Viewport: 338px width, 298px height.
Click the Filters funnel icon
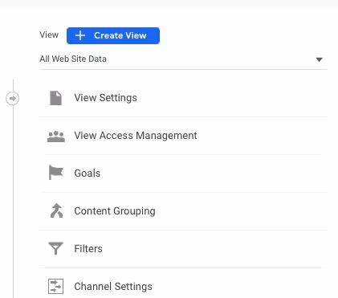click(55, 248)
